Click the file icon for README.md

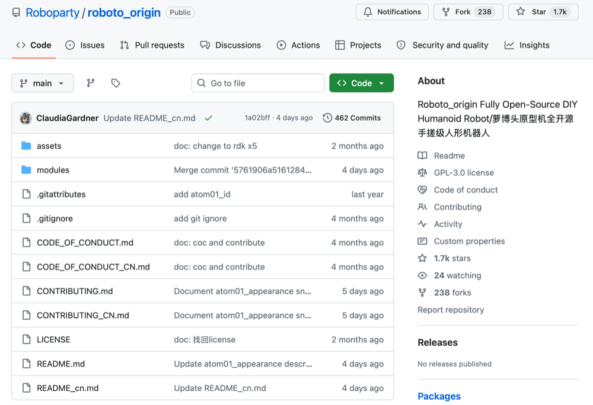tap(27, 364)
